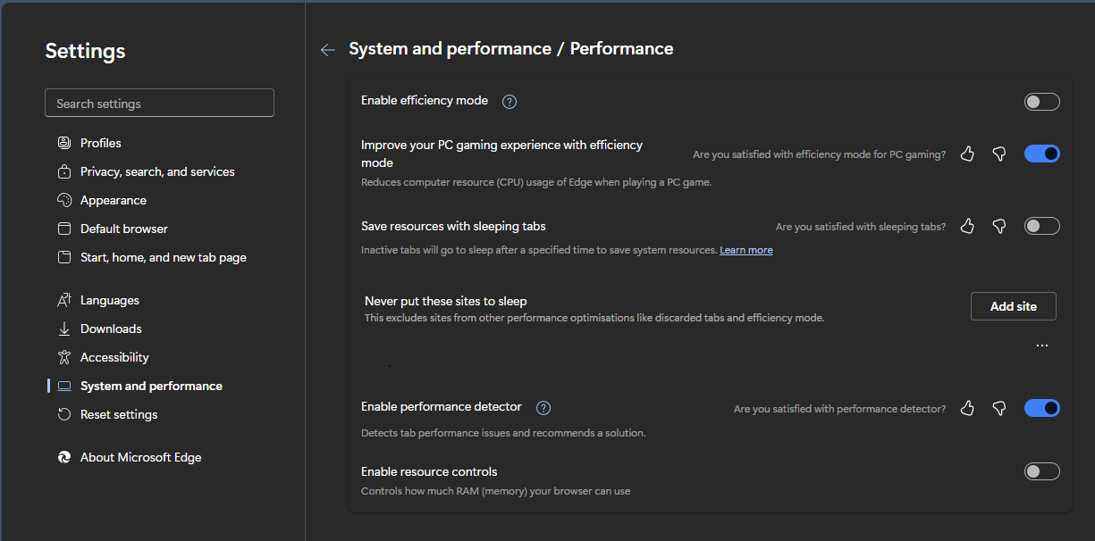Screen dimensions: 1095x541
Task: Give thumbs up for sleeping tabs feedback
Action: 967,226
